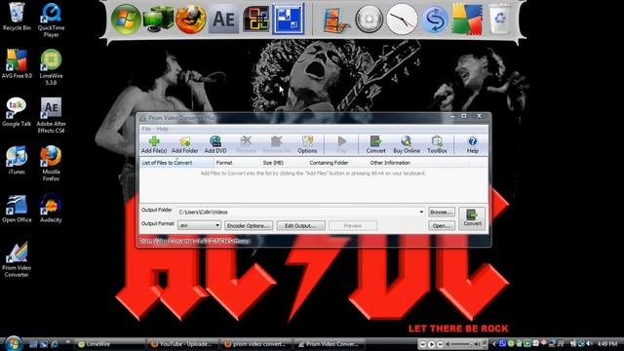Click the play button in the taskbar media toolbar
Screen dimensions: 624x351
pos(431,344)
